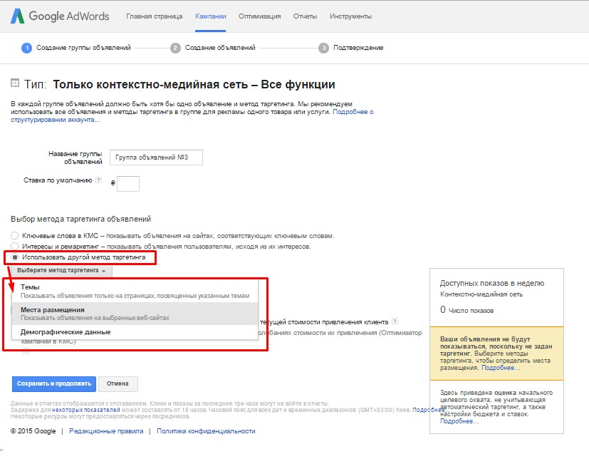The width and height of the screenshot is (589, 469).
Task: Open the 'Оптимизация' tab
Action: [259, 16]
